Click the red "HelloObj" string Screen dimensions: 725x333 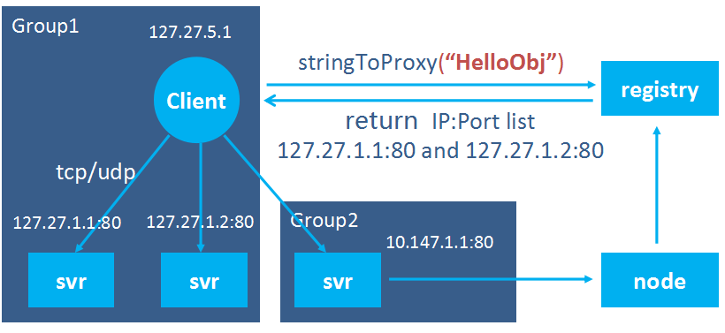click(500, 64)
